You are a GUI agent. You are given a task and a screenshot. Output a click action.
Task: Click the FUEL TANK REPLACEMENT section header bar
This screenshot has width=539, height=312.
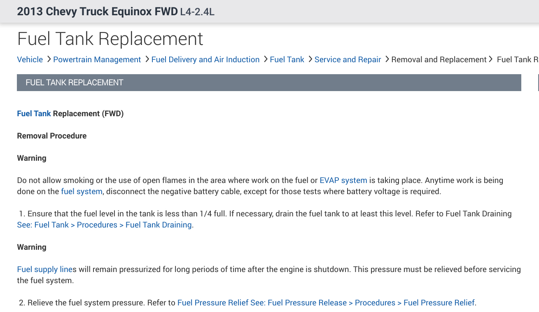point(269,82)
